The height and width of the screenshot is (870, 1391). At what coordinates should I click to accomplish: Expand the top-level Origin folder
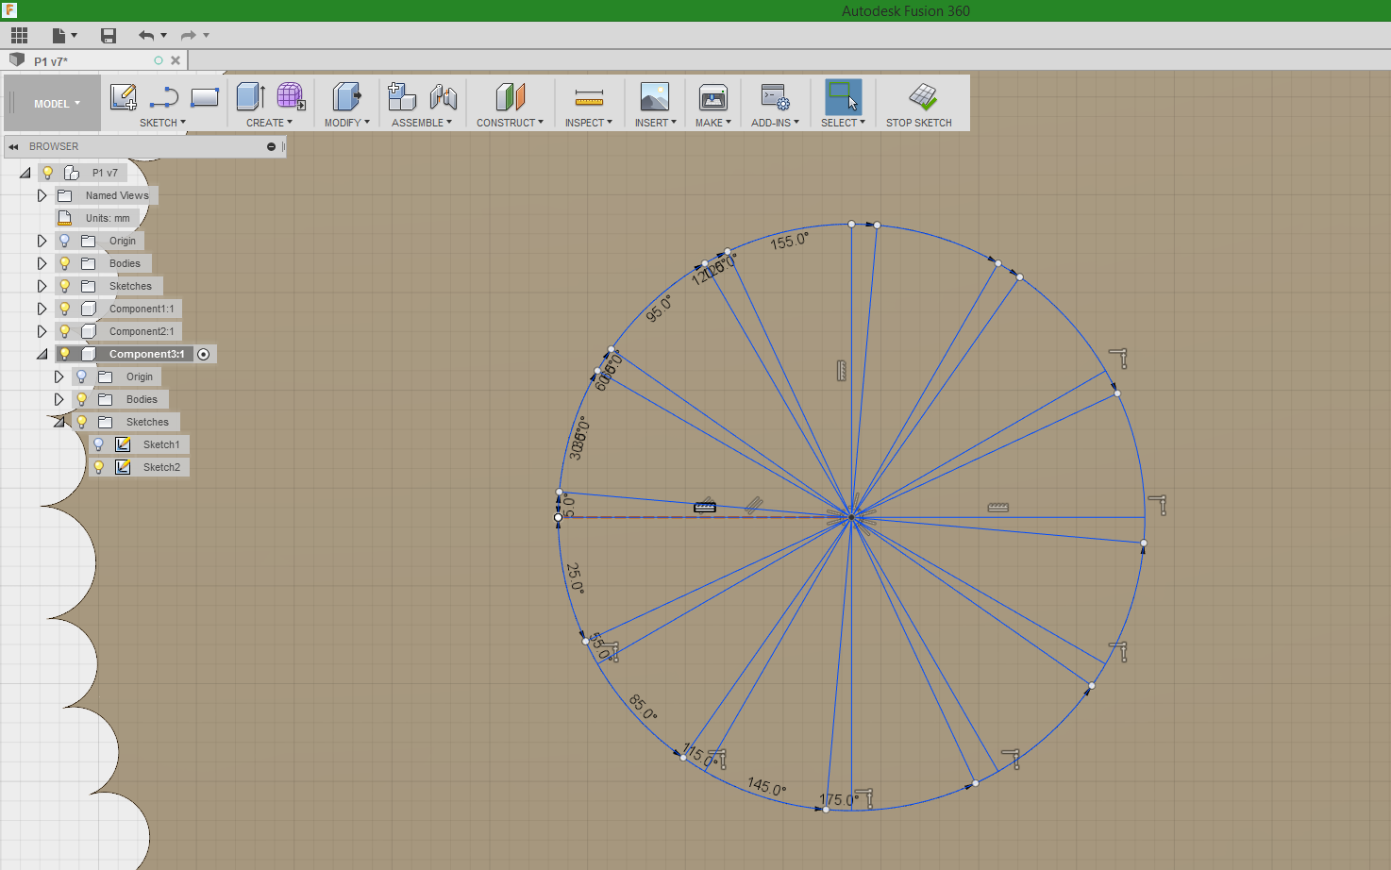[42, 241]
